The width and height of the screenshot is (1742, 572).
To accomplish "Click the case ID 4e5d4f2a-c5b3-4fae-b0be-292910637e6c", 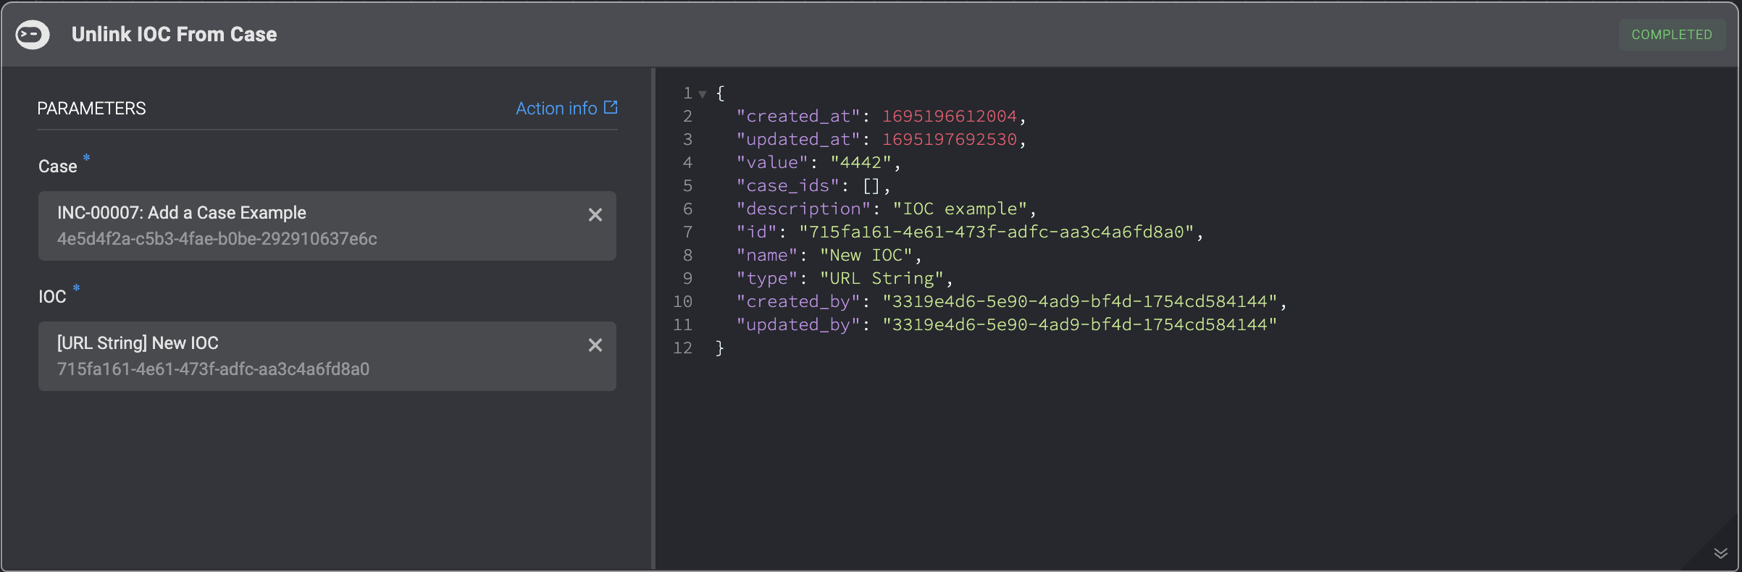I will [x=217, y=239].
